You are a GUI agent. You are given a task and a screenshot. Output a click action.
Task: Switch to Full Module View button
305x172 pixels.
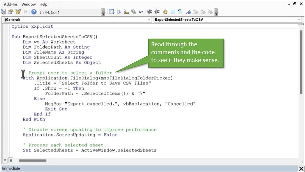click(x=11, y=160)
